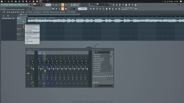
Task: Click the undo history icon
Action: [x=113, y=5]
